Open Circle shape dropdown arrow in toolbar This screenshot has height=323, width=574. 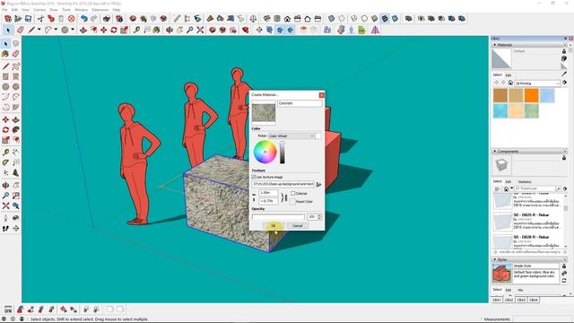(73, 30)
